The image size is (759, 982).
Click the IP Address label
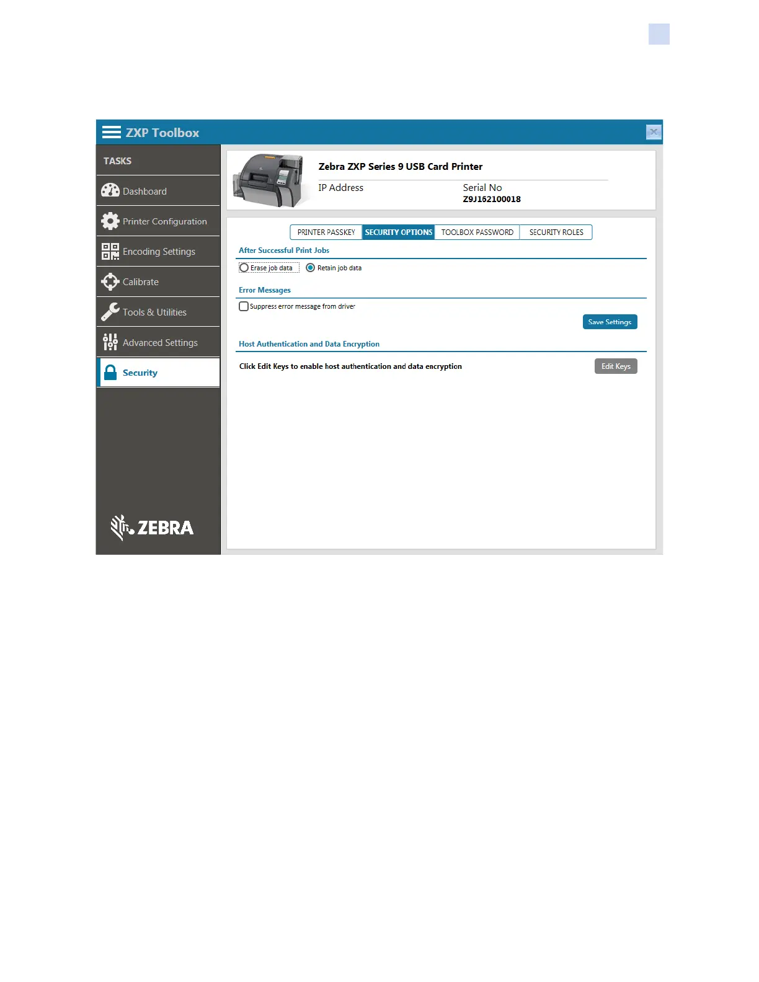341,188
